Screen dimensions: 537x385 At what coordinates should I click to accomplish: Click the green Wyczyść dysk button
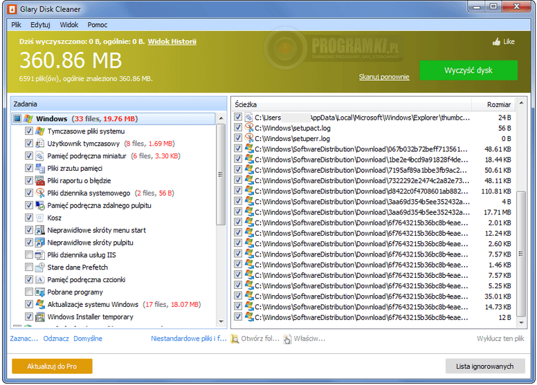pos(468,71)
